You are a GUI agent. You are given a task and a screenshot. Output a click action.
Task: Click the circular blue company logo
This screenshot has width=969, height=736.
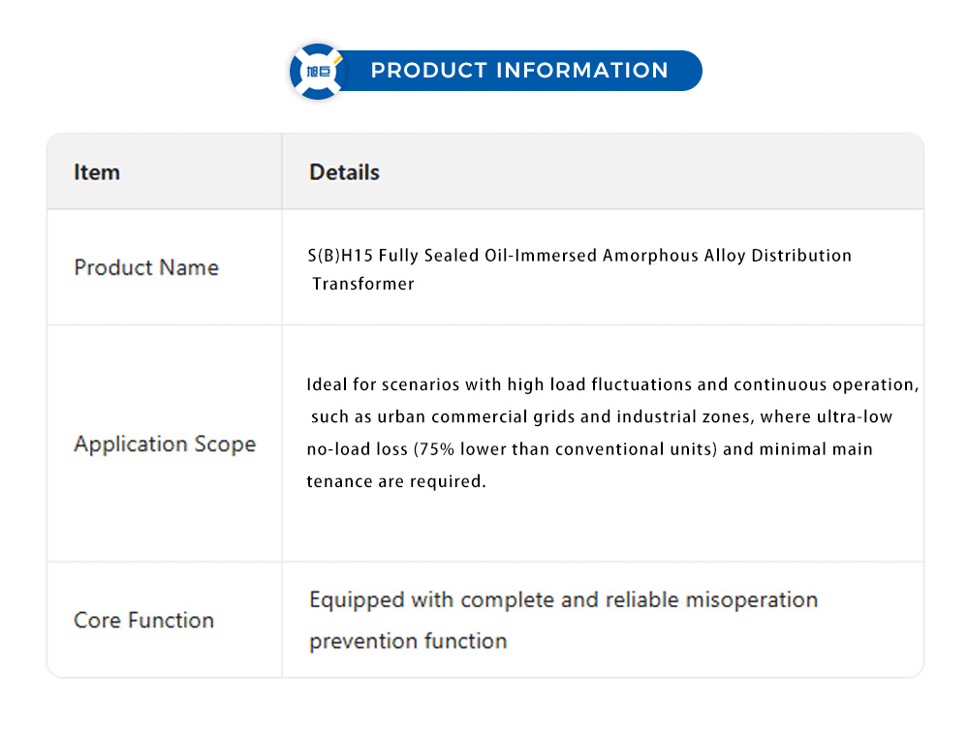(x=318, y=72)
